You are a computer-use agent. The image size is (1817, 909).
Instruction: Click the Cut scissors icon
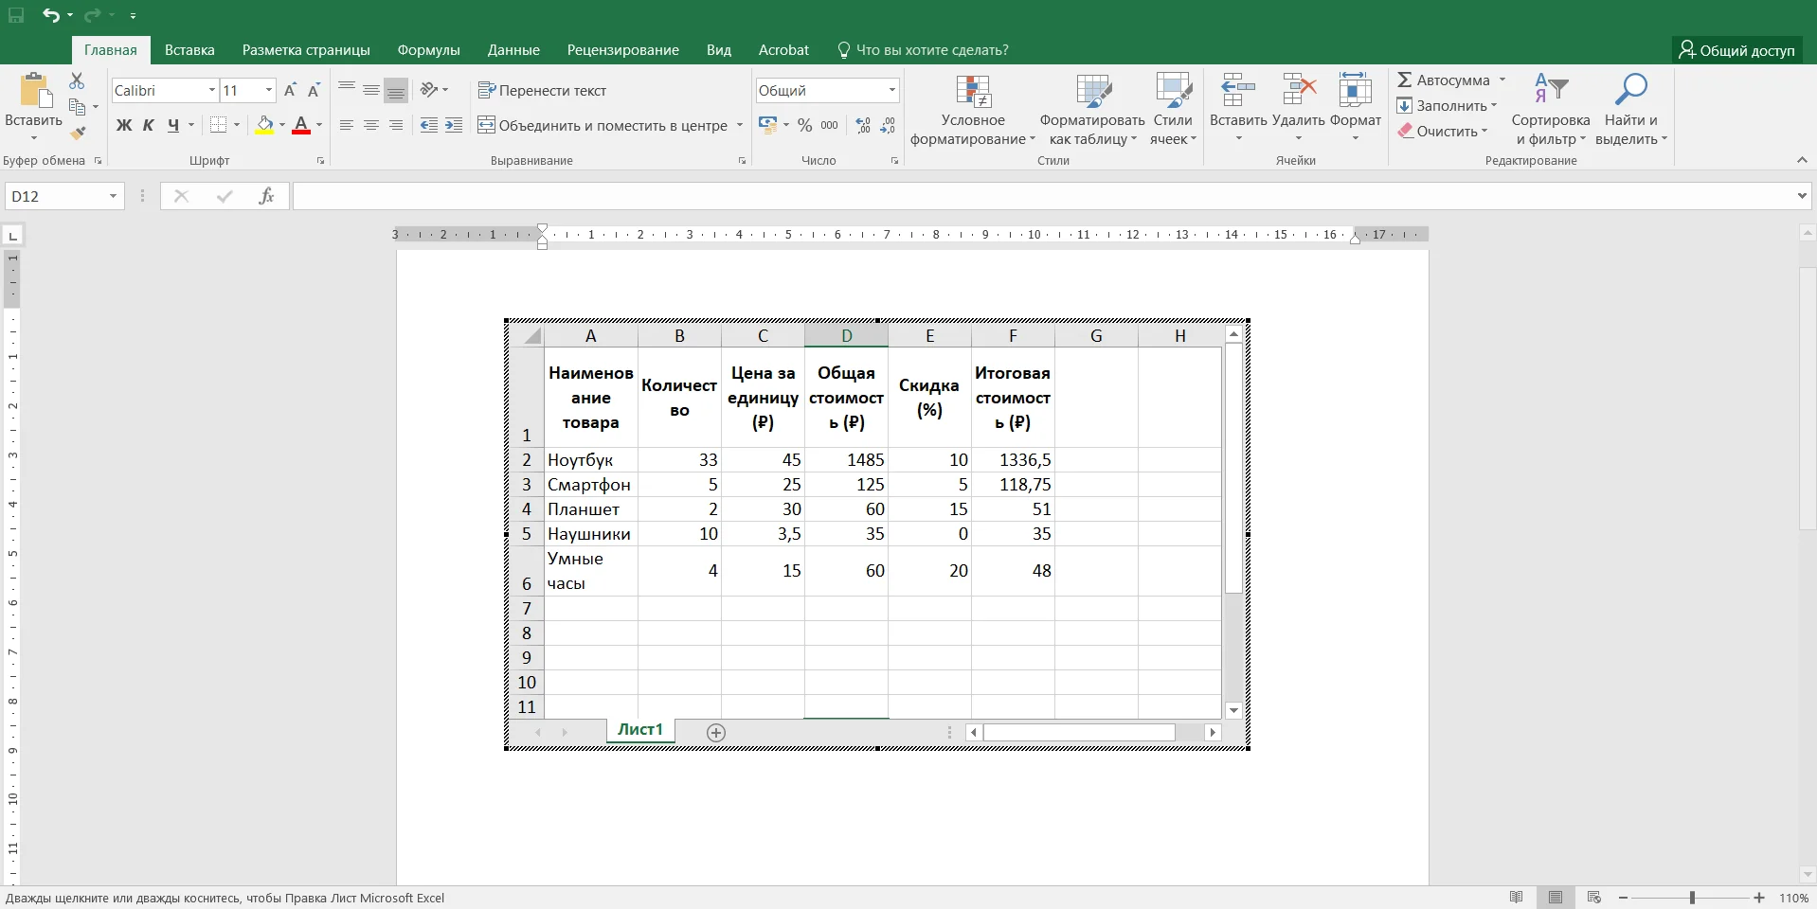click(77, 81)
